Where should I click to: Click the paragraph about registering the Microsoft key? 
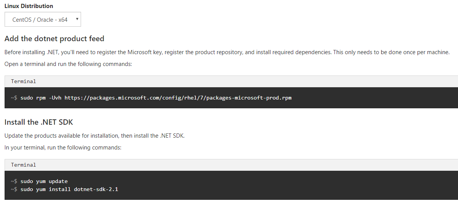pos(227,52)
